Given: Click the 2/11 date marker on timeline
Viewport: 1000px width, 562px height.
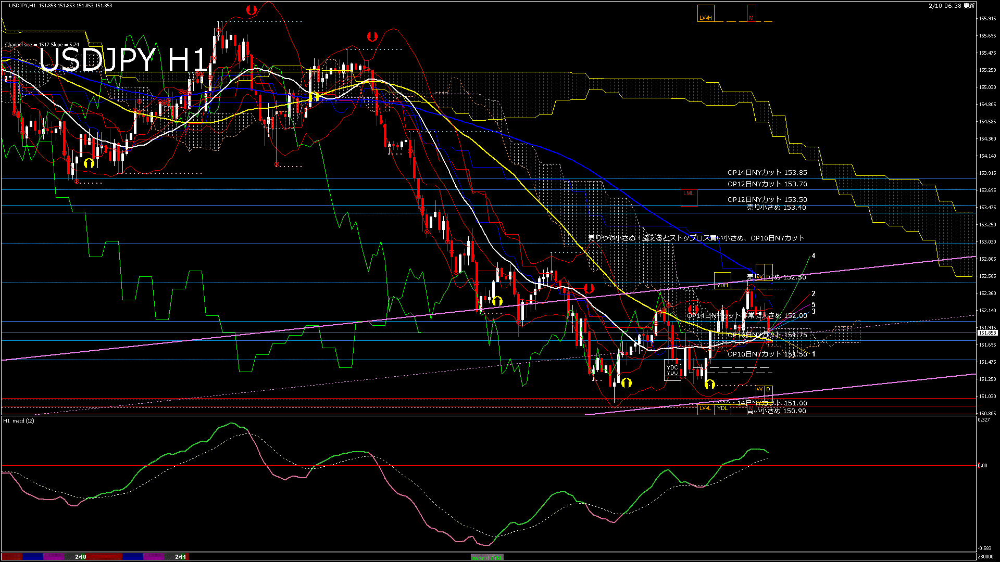Looking at the screenshot, I should 180,557.
